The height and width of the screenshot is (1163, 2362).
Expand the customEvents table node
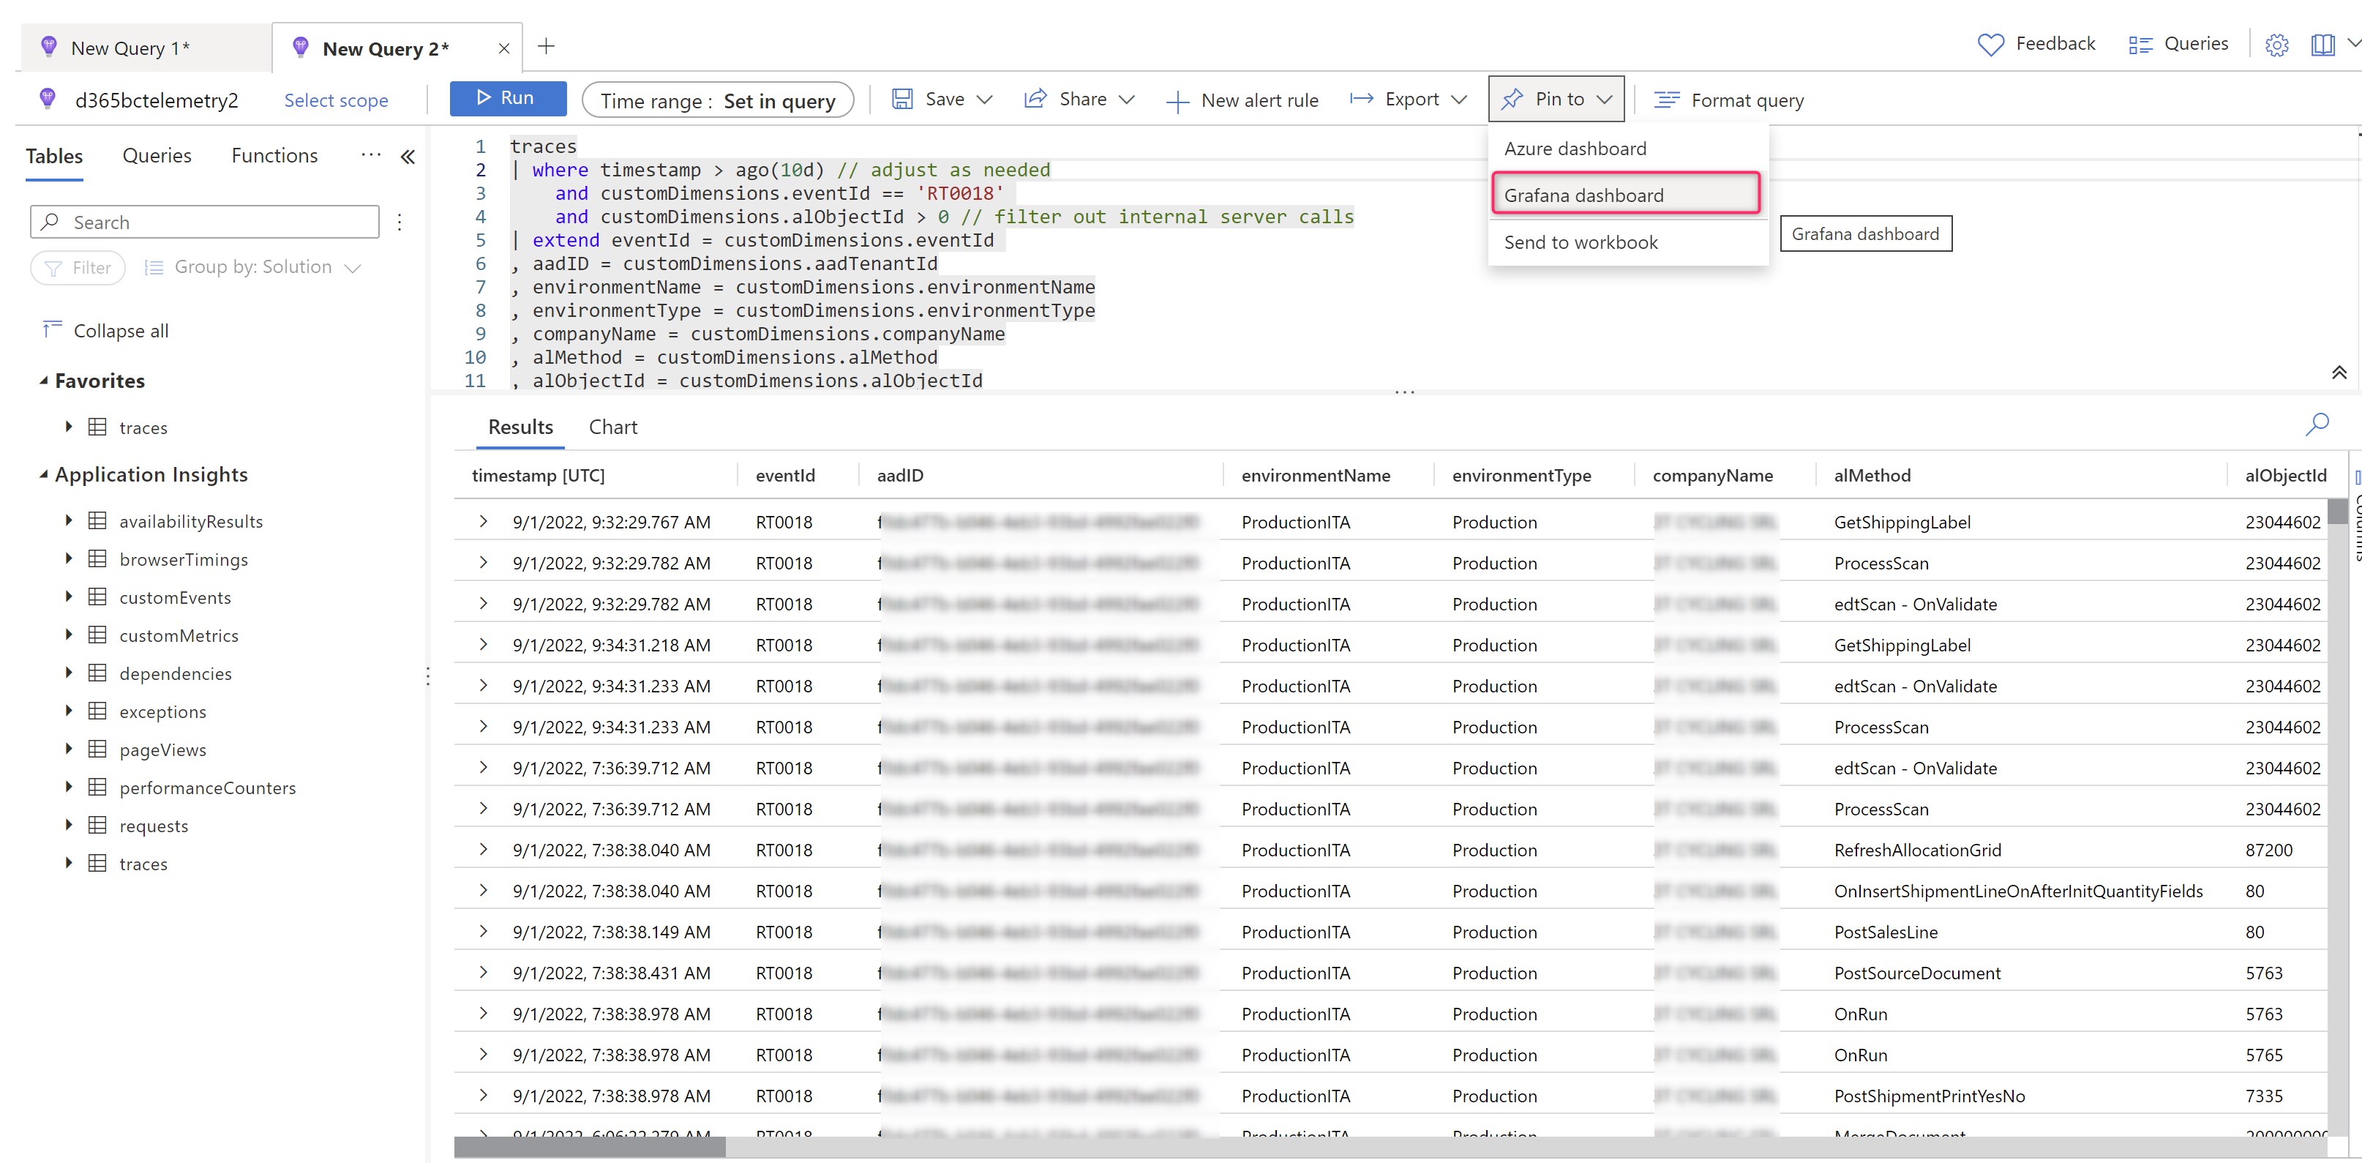tap(69, 597)
